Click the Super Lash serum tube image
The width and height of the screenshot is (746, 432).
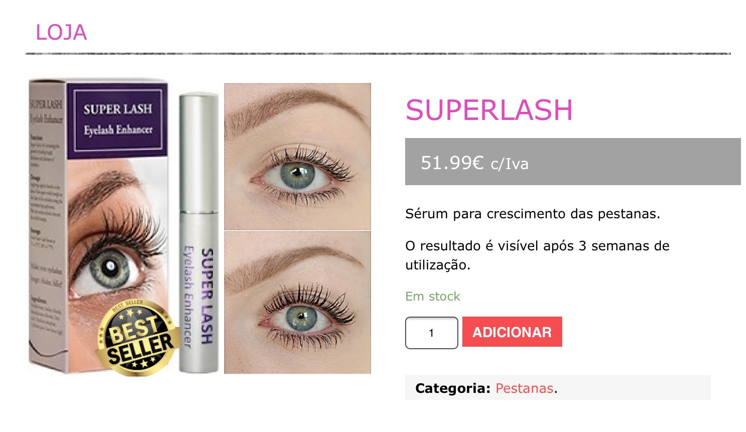199,232
